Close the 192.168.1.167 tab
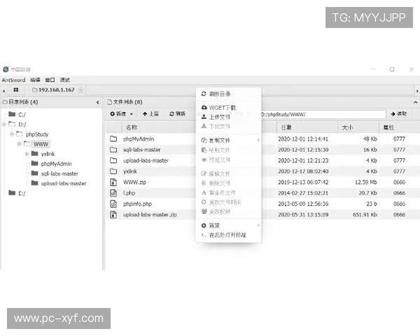The width and height of the screenshot is (420, 336). pos(80,90)
